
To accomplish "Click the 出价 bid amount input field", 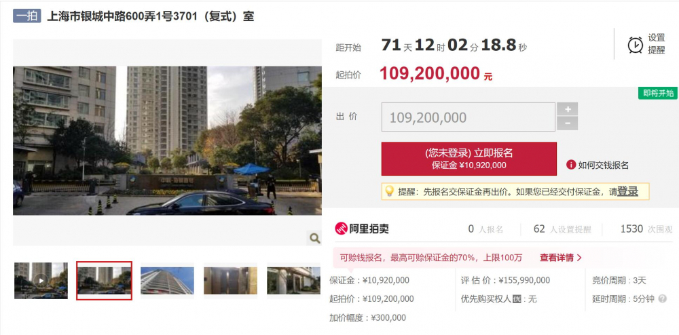I will tap(468, 117).
